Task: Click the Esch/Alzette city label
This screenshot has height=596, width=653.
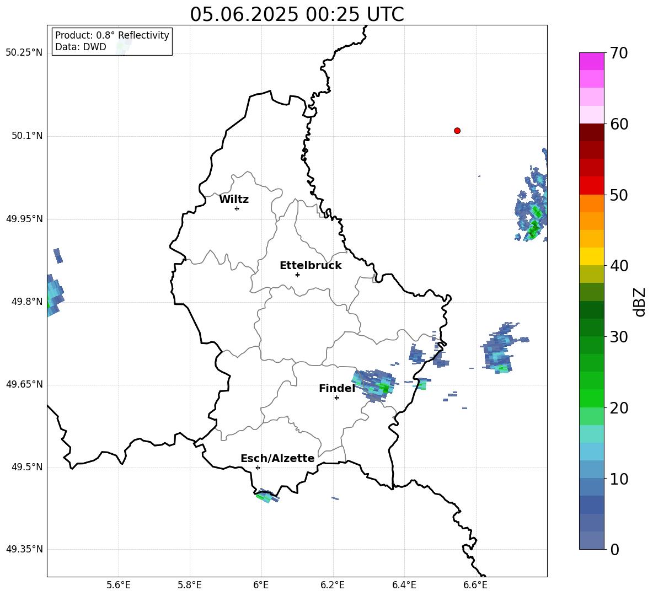Action: click(x=277, y=458)
